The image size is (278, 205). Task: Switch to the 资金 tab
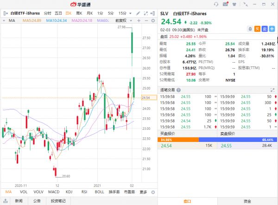tap(247, 201)
